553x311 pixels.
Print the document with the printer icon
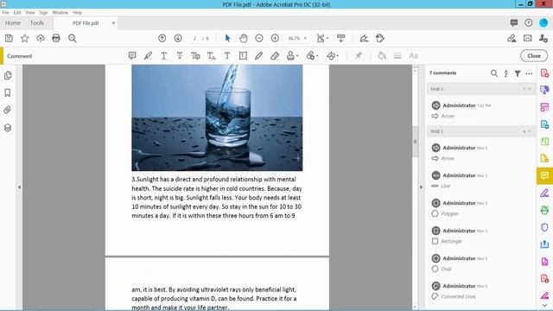56,38
